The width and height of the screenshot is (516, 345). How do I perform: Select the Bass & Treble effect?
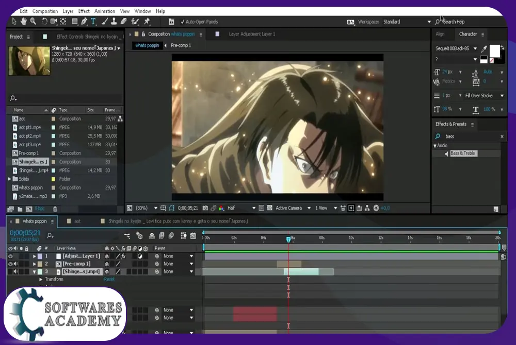(462, 153)
